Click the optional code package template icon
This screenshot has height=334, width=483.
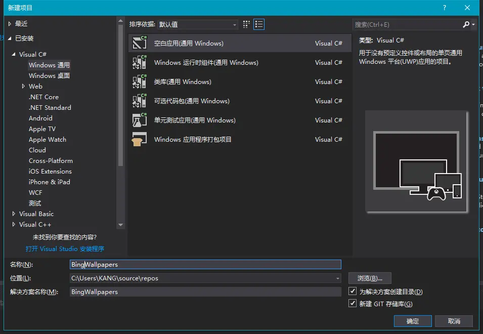click(140, 101)
